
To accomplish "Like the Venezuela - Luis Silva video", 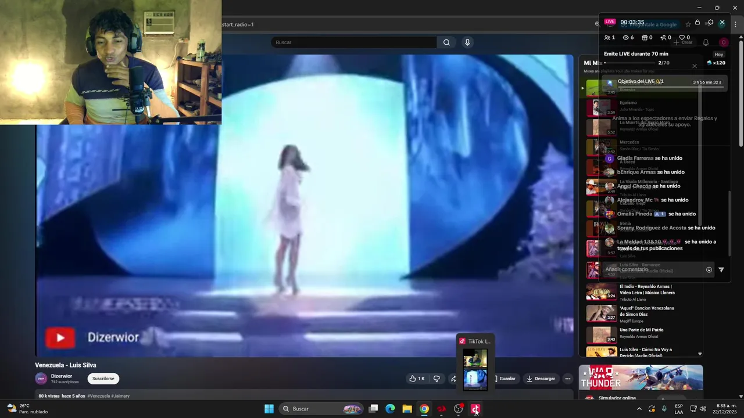I will (x=416, y=379).
